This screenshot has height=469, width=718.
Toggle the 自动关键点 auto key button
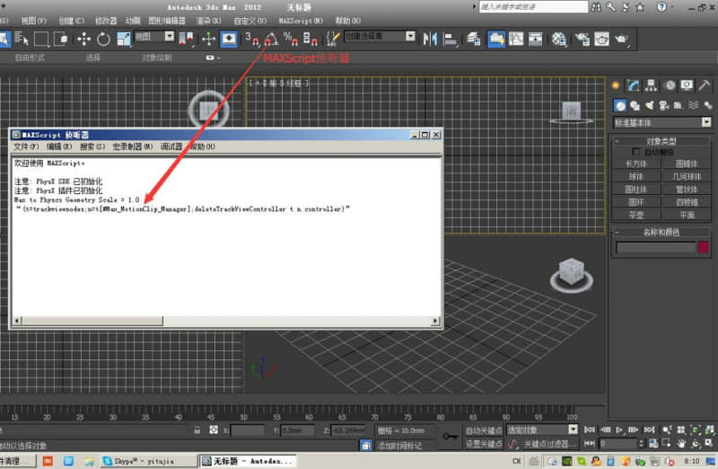484,430
